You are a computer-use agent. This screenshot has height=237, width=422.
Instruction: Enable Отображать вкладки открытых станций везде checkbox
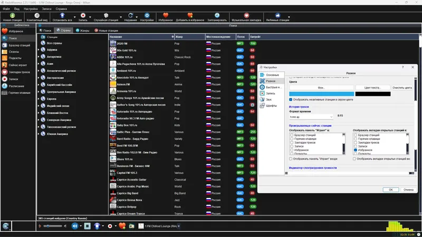pos(354,159)
